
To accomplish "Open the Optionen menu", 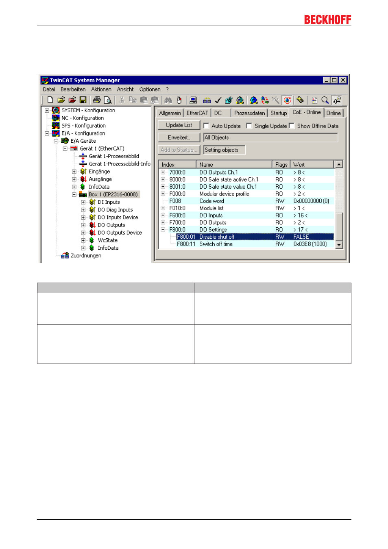I will point(150,89).
